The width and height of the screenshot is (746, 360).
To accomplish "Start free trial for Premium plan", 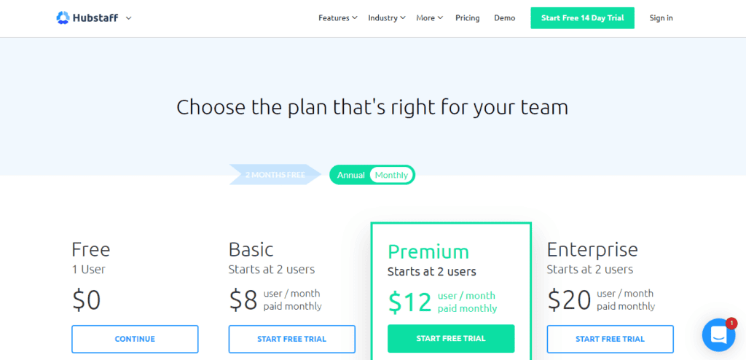I will (x=451, y=339).
